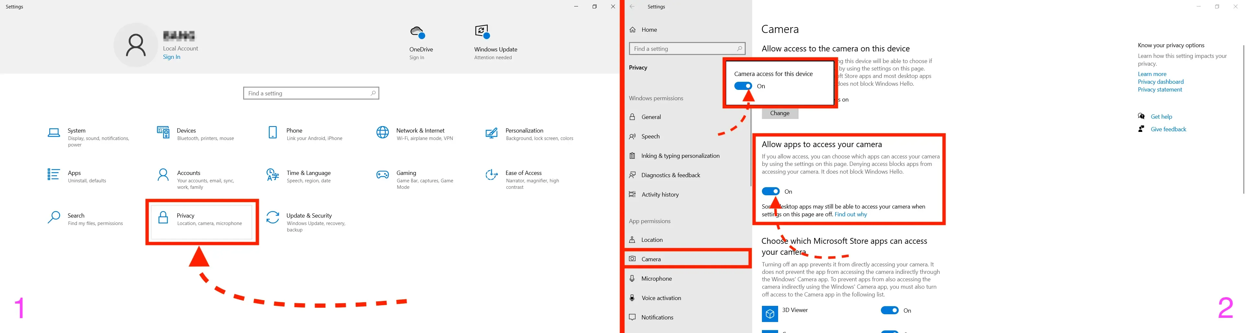Click the Privacy lock icon
The height and width of the screenshot is (333, 1245).
click(163, 218)
